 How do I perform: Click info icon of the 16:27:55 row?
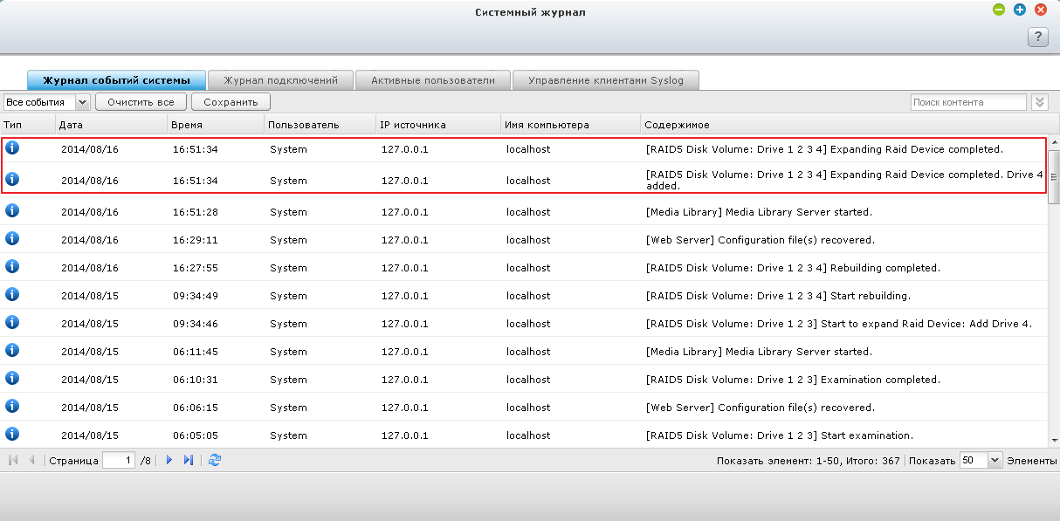click(12, 266)
